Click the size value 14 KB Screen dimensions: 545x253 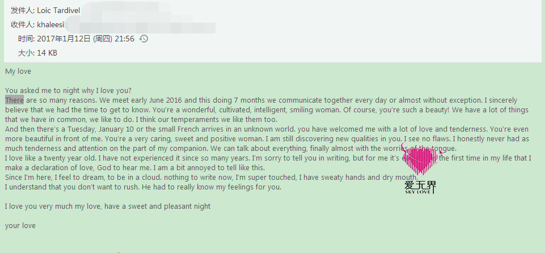[x=47, y=53]
